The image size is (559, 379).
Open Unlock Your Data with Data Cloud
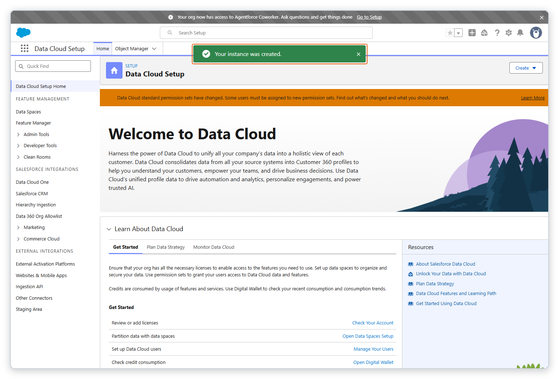451,273
